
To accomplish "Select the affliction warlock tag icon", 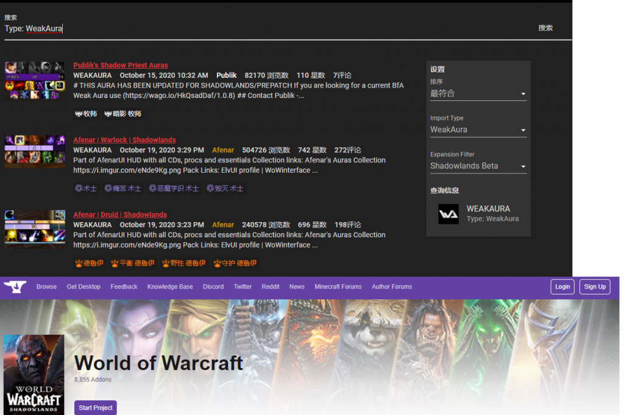I will (x=108, y=189).
